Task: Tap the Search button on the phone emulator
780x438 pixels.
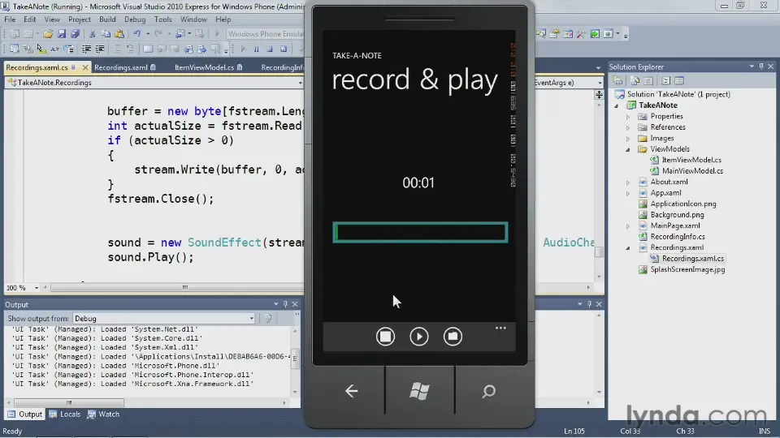Action: 488,391
